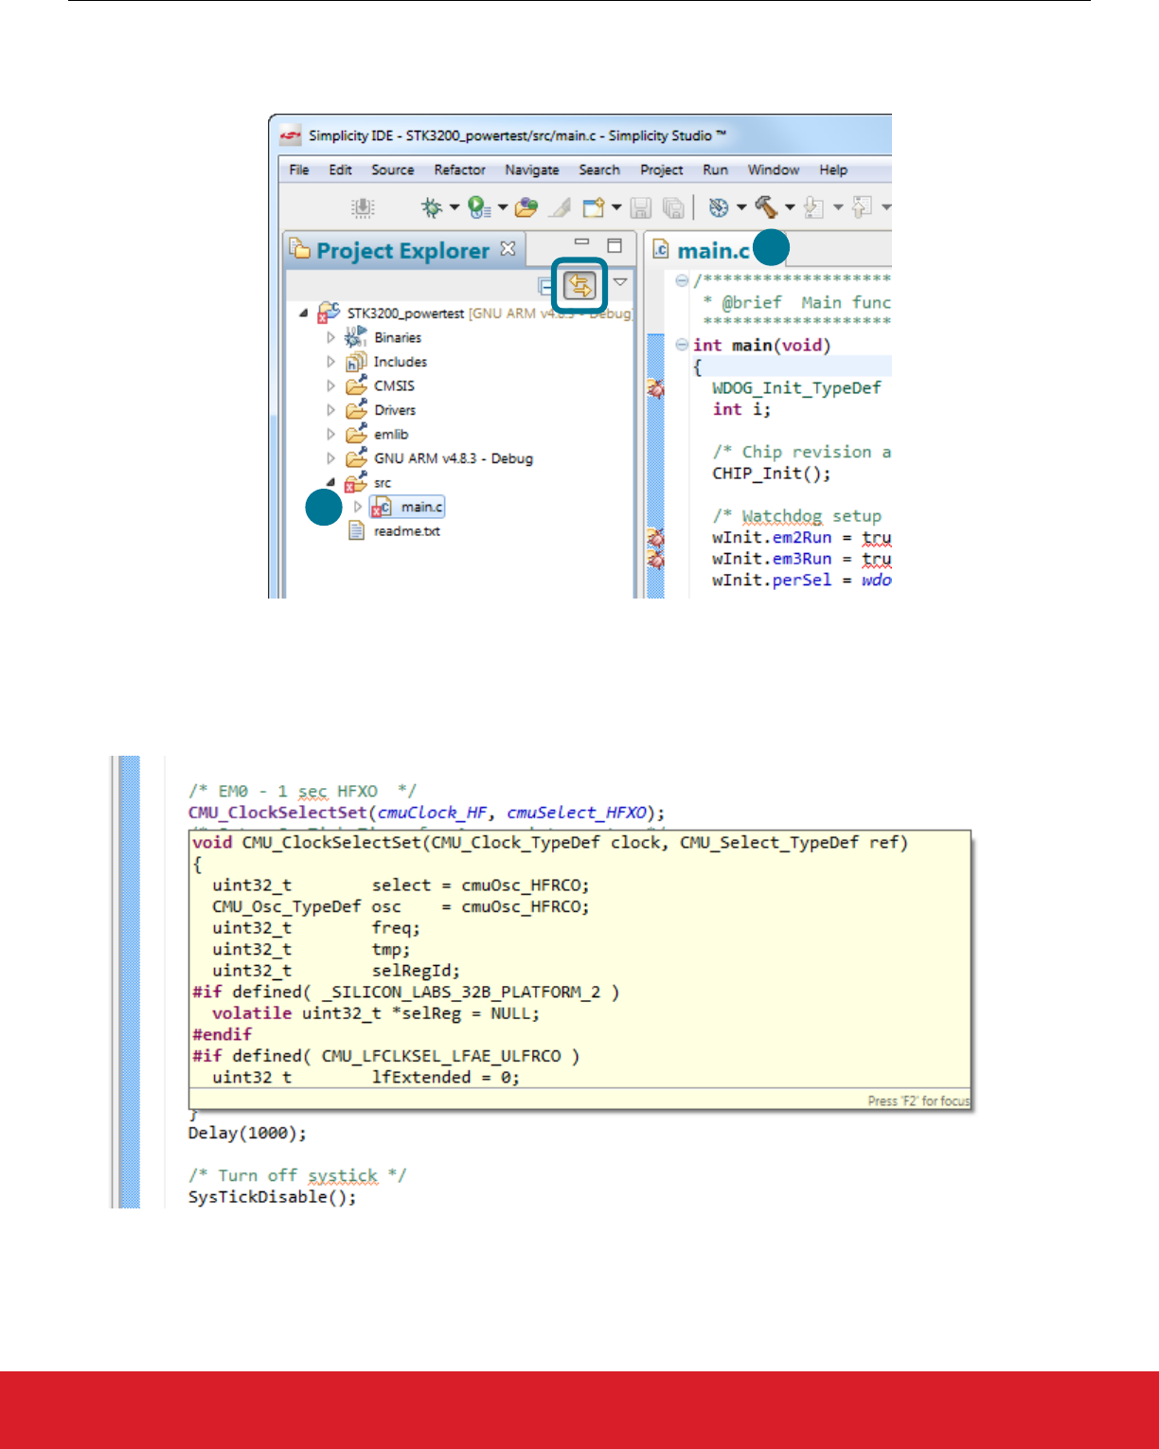Click the marker icon beside WDOG_Init_TypeDef line
Screen dimensions: 1159x1449
(x=654, y=388)
